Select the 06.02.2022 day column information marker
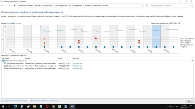 (x=87, y=47)
